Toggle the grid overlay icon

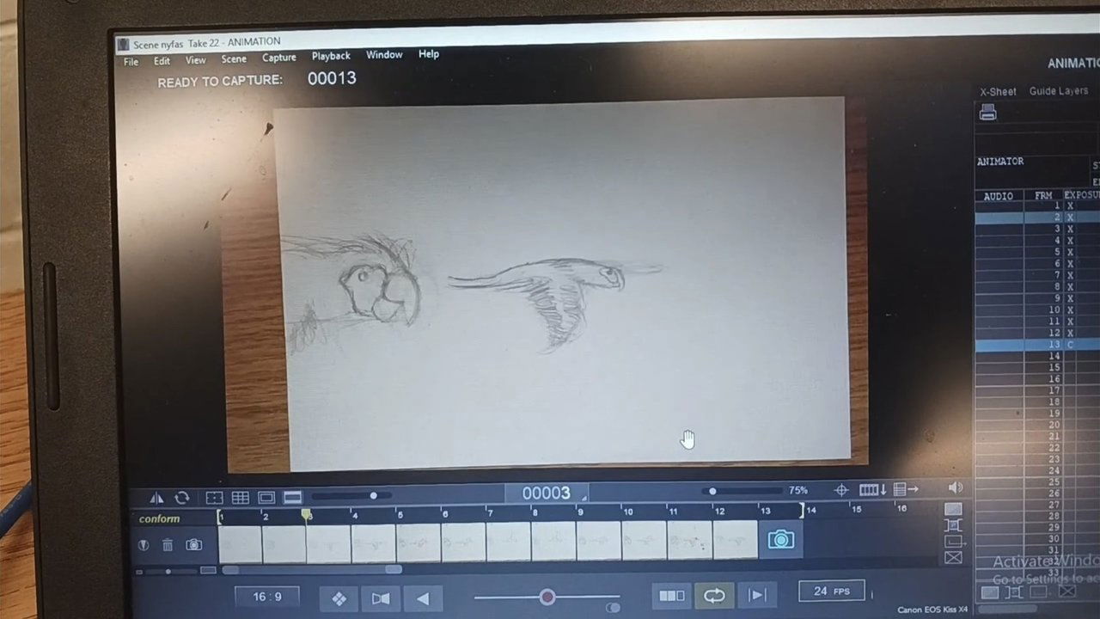(x=241, y=498)
